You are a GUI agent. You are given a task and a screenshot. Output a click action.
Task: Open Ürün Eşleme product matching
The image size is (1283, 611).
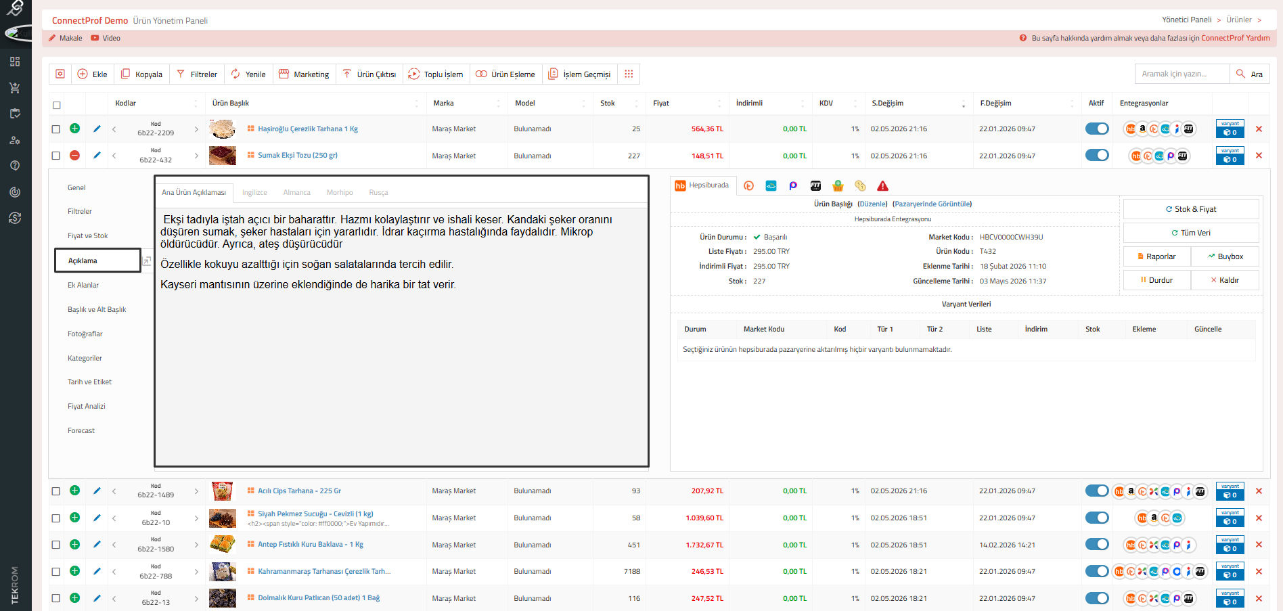[x=505, y=74]
